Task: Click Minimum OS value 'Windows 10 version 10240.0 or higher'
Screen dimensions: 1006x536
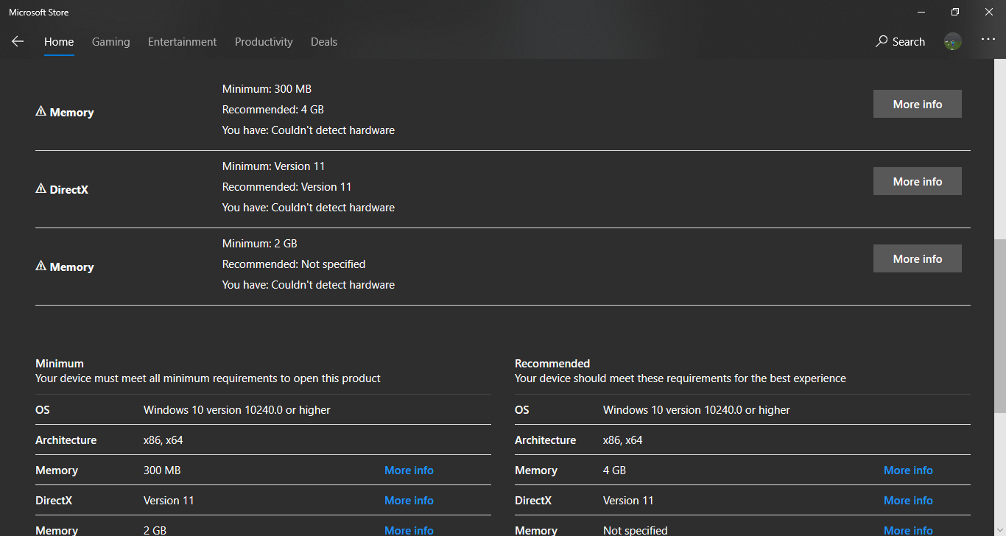Action: [237, 409]
